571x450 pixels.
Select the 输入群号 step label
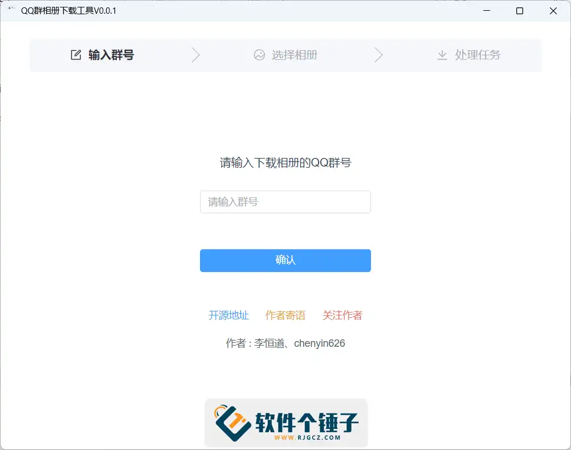click(x=111, y=55)
